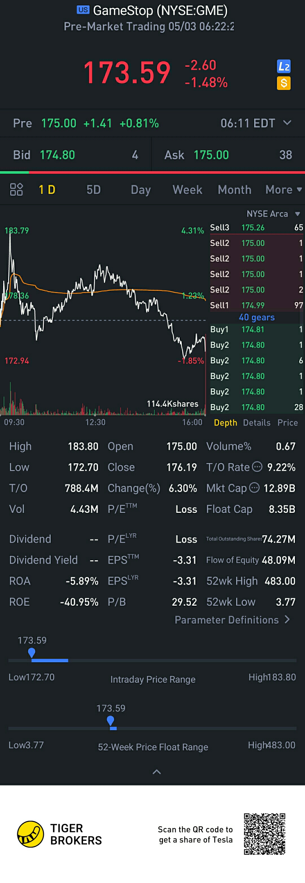Open the More timeframe dropdown
The width and height of the screenshot is (305, 883).
point(284,190)
